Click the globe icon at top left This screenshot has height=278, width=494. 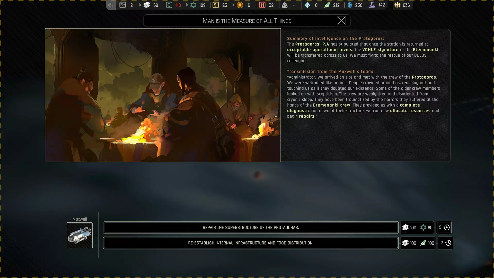(x=111, y=5)
